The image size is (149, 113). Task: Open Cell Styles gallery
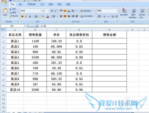142,13
